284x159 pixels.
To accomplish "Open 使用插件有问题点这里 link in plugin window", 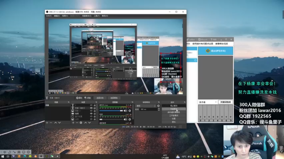I will pos(203,44).
